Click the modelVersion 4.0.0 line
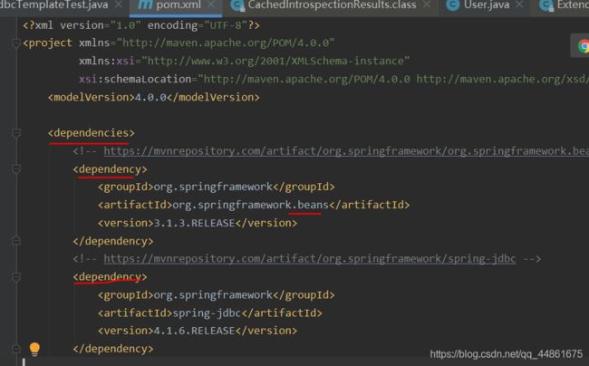589x366 pixels. point(154,97)
